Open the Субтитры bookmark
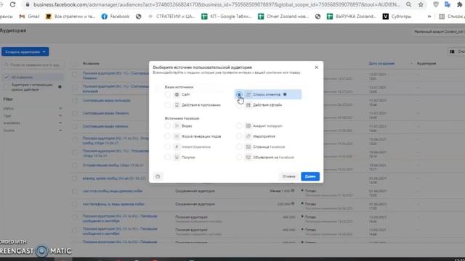Screen dimensions: 465x261 (x=397, y=17)
